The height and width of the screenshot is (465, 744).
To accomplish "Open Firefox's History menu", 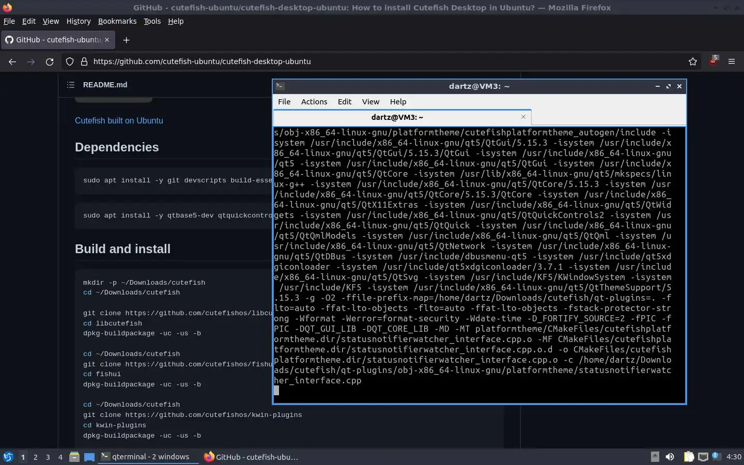I will (79, 21).
